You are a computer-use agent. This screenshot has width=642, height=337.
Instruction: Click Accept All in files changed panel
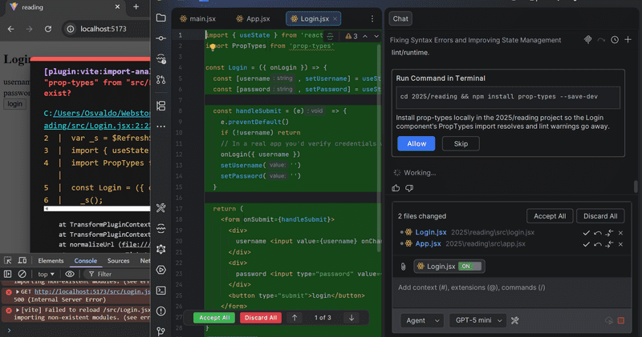[x=550, y=216]
